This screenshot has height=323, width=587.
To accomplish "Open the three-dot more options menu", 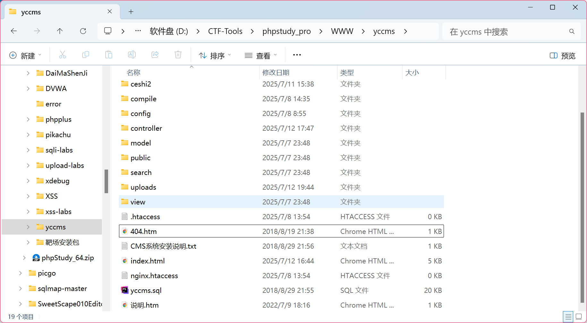I will 297,55.
